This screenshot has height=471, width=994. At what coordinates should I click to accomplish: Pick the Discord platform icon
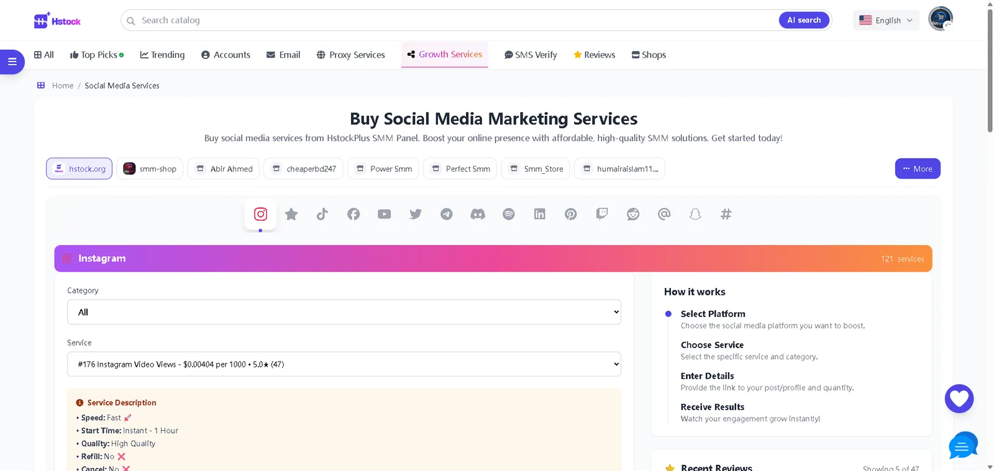478,214
